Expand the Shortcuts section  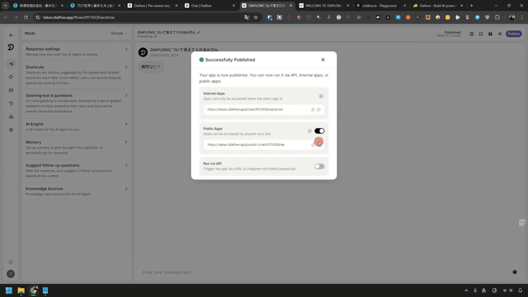pos(76,75)
